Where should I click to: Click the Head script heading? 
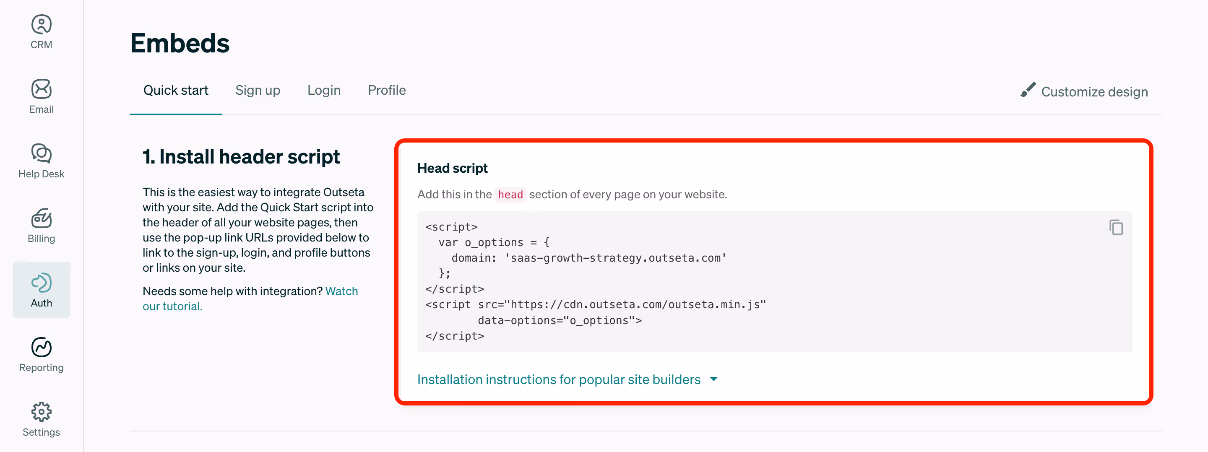pyautogui.click(x=453, y=168)
